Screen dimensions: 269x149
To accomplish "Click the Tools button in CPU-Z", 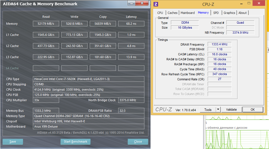I will [208, 110].
